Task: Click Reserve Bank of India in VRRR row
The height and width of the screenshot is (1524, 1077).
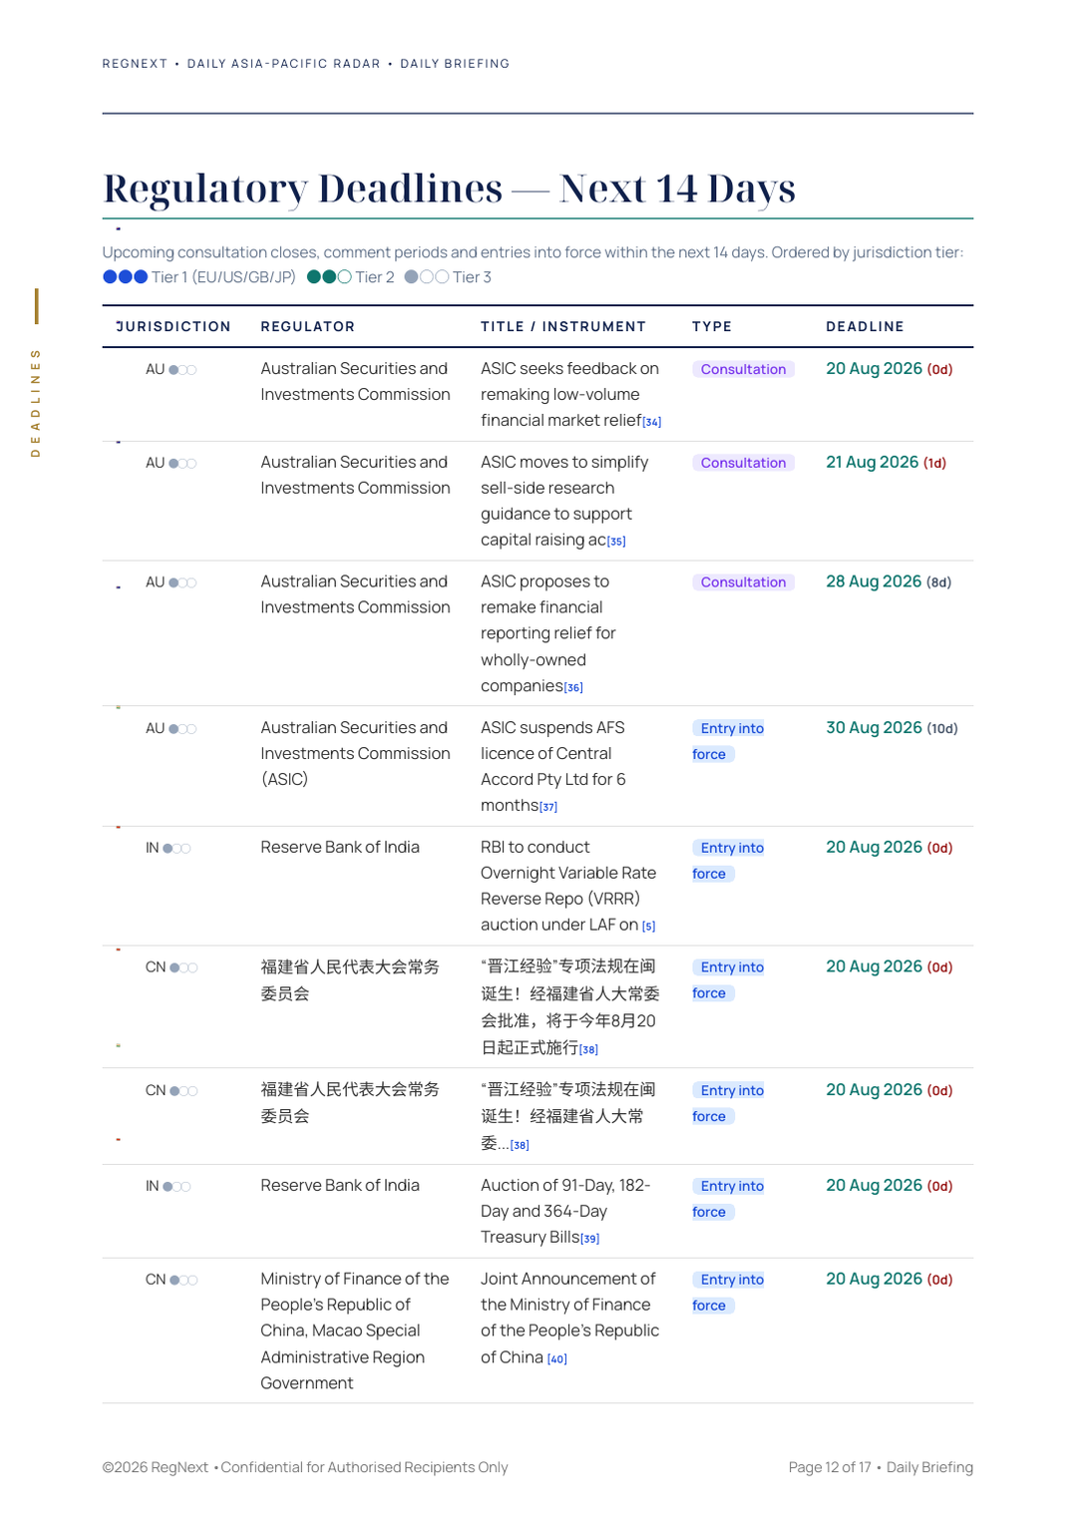Action: [x=340, y=847]
